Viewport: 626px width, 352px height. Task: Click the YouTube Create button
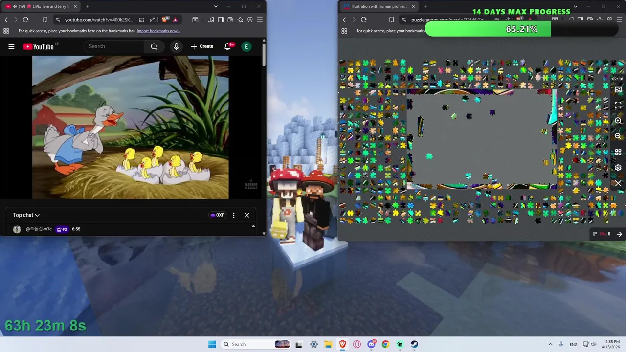202,46
